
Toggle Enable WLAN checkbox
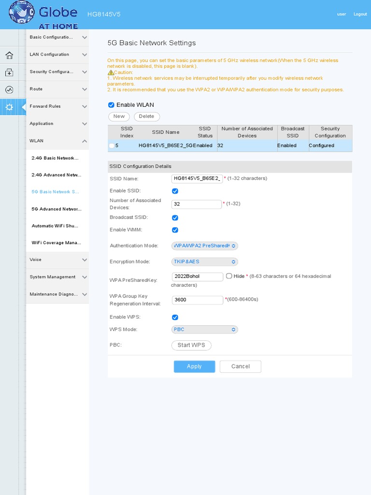pos(111,105)
